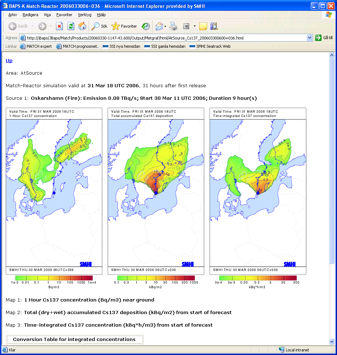
Task: Expand Back button history dropdown
Action: (32, 26)
